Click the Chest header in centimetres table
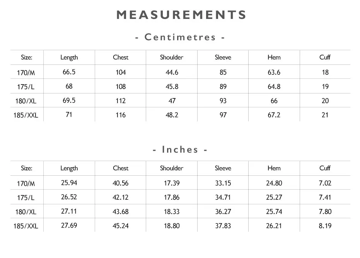 pyautogui.click(x=121, y=57)
